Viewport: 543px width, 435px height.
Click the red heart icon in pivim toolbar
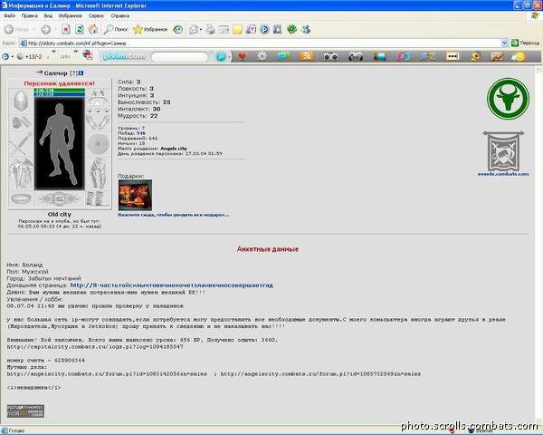(x=242, y=56)
